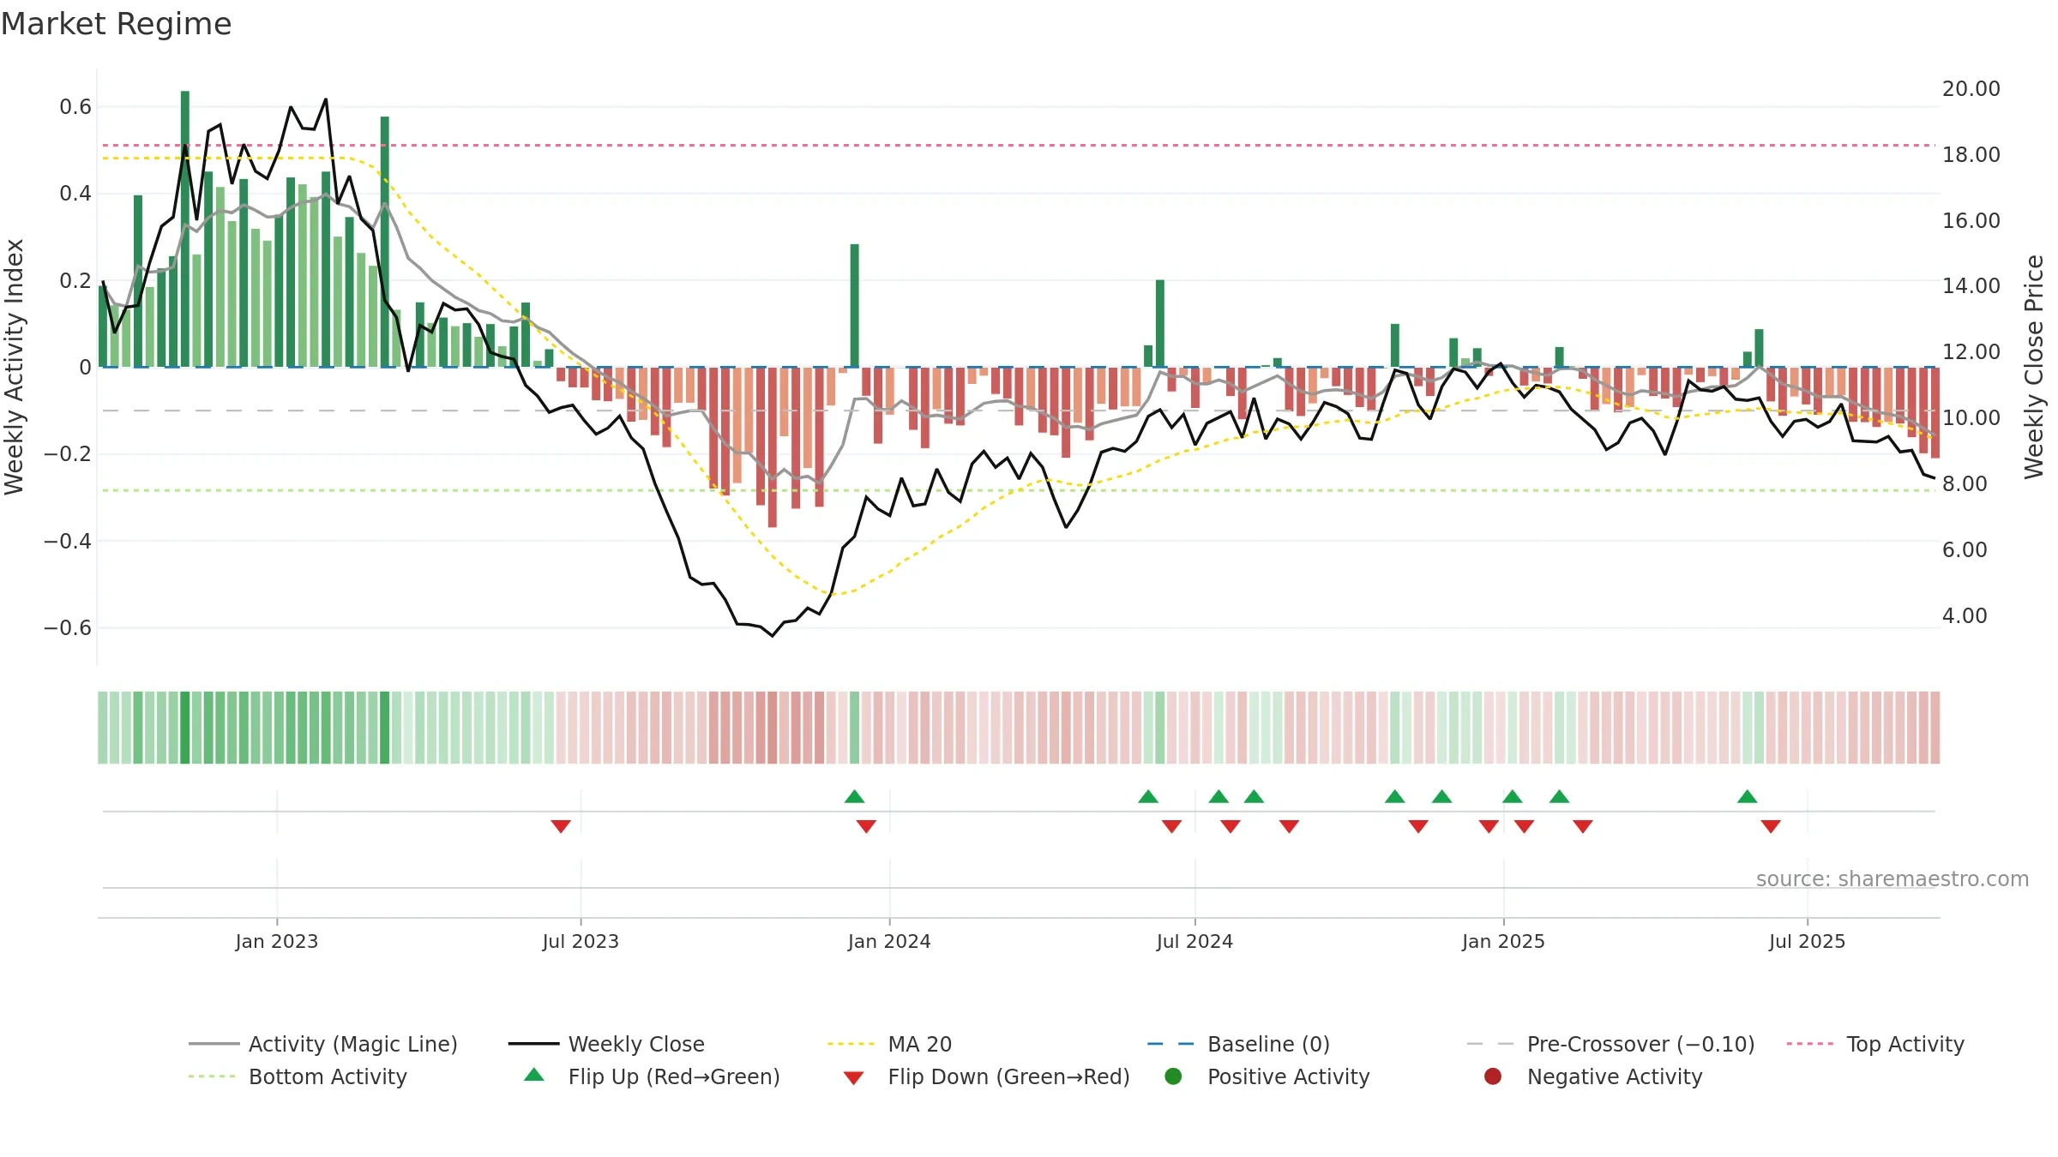
Task: Toggle the Baseline (0) legend entry
Action: 1238,1044
